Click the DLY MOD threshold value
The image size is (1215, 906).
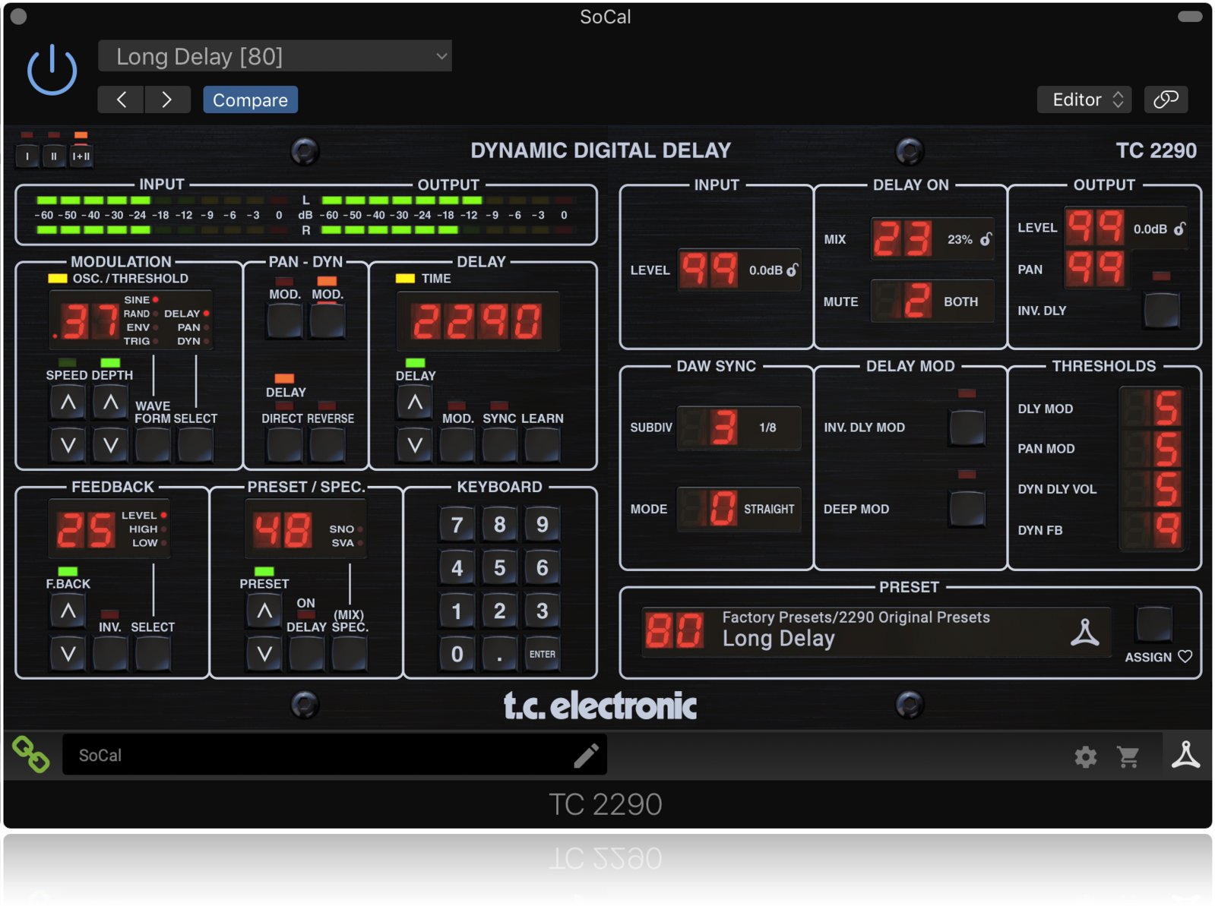pos(1152,409)
